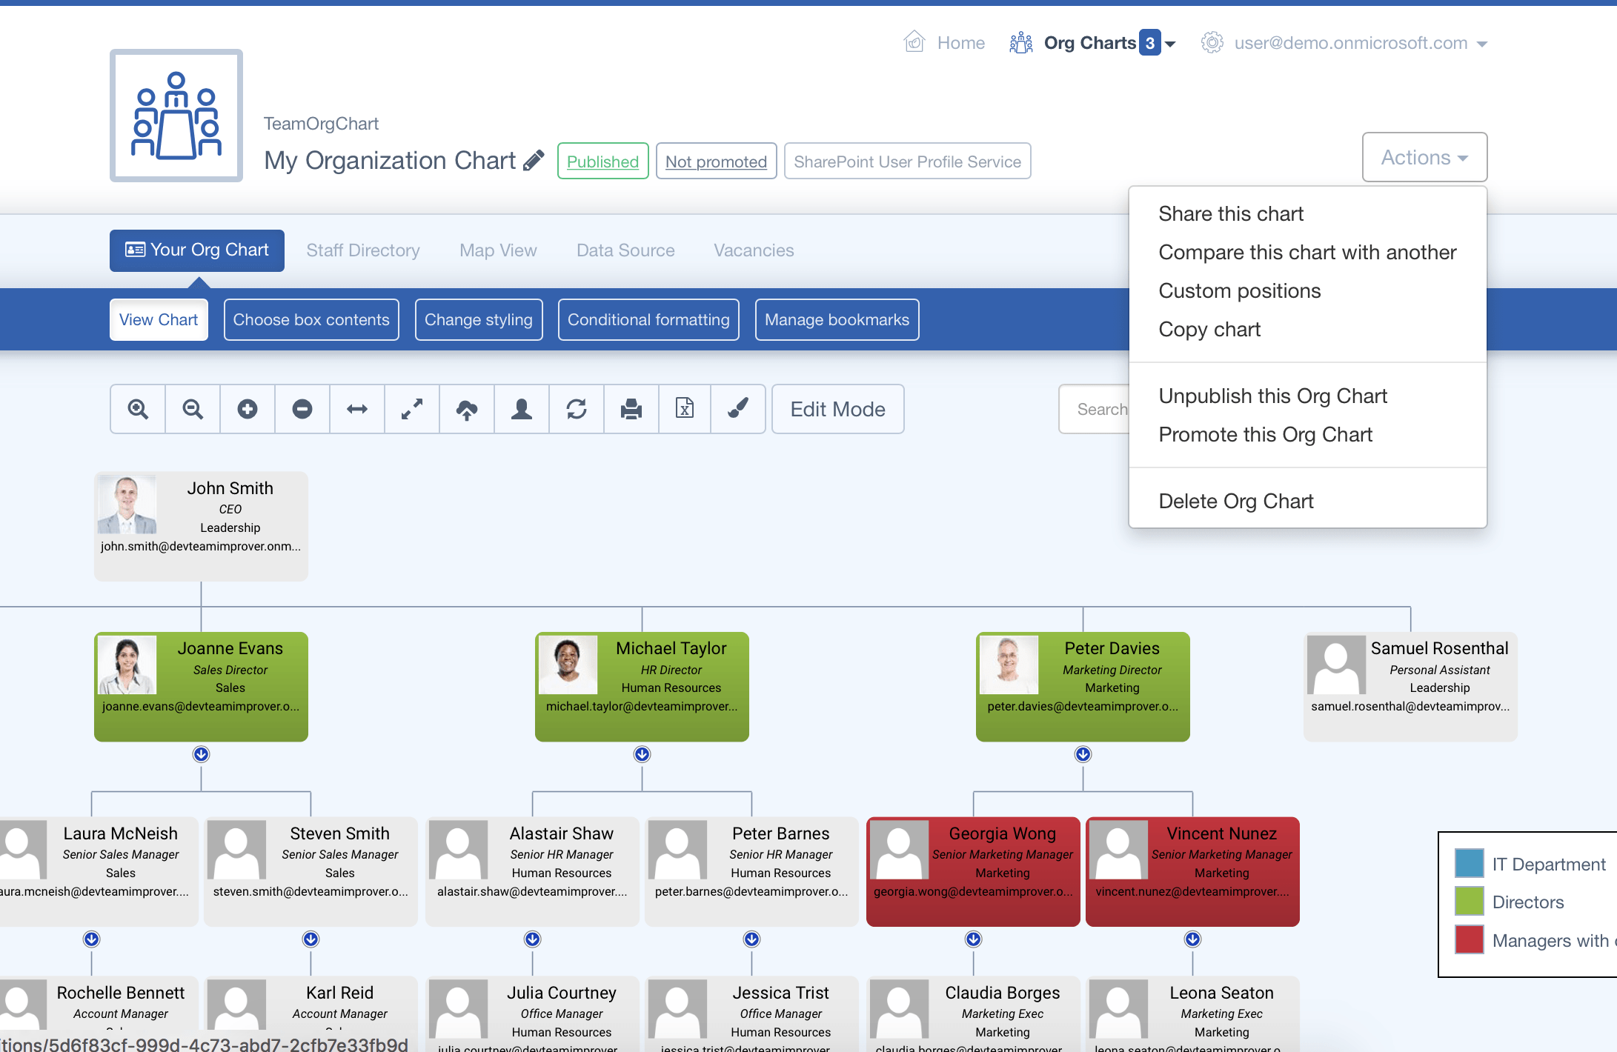Click the fit-to-screen expand icon
The image size is (1617, 1052).
click(x=411, y=409)
